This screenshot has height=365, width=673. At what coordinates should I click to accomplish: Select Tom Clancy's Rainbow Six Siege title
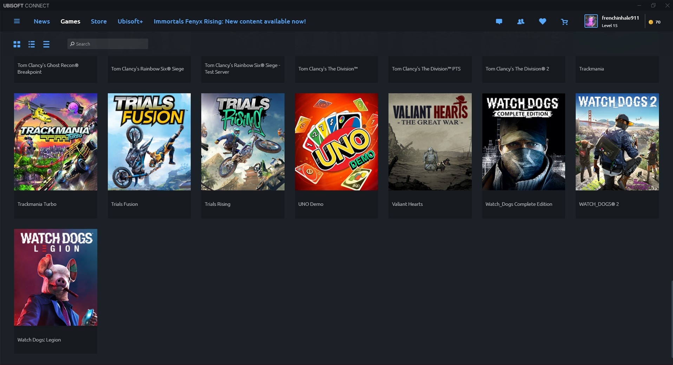click(148, 69)
